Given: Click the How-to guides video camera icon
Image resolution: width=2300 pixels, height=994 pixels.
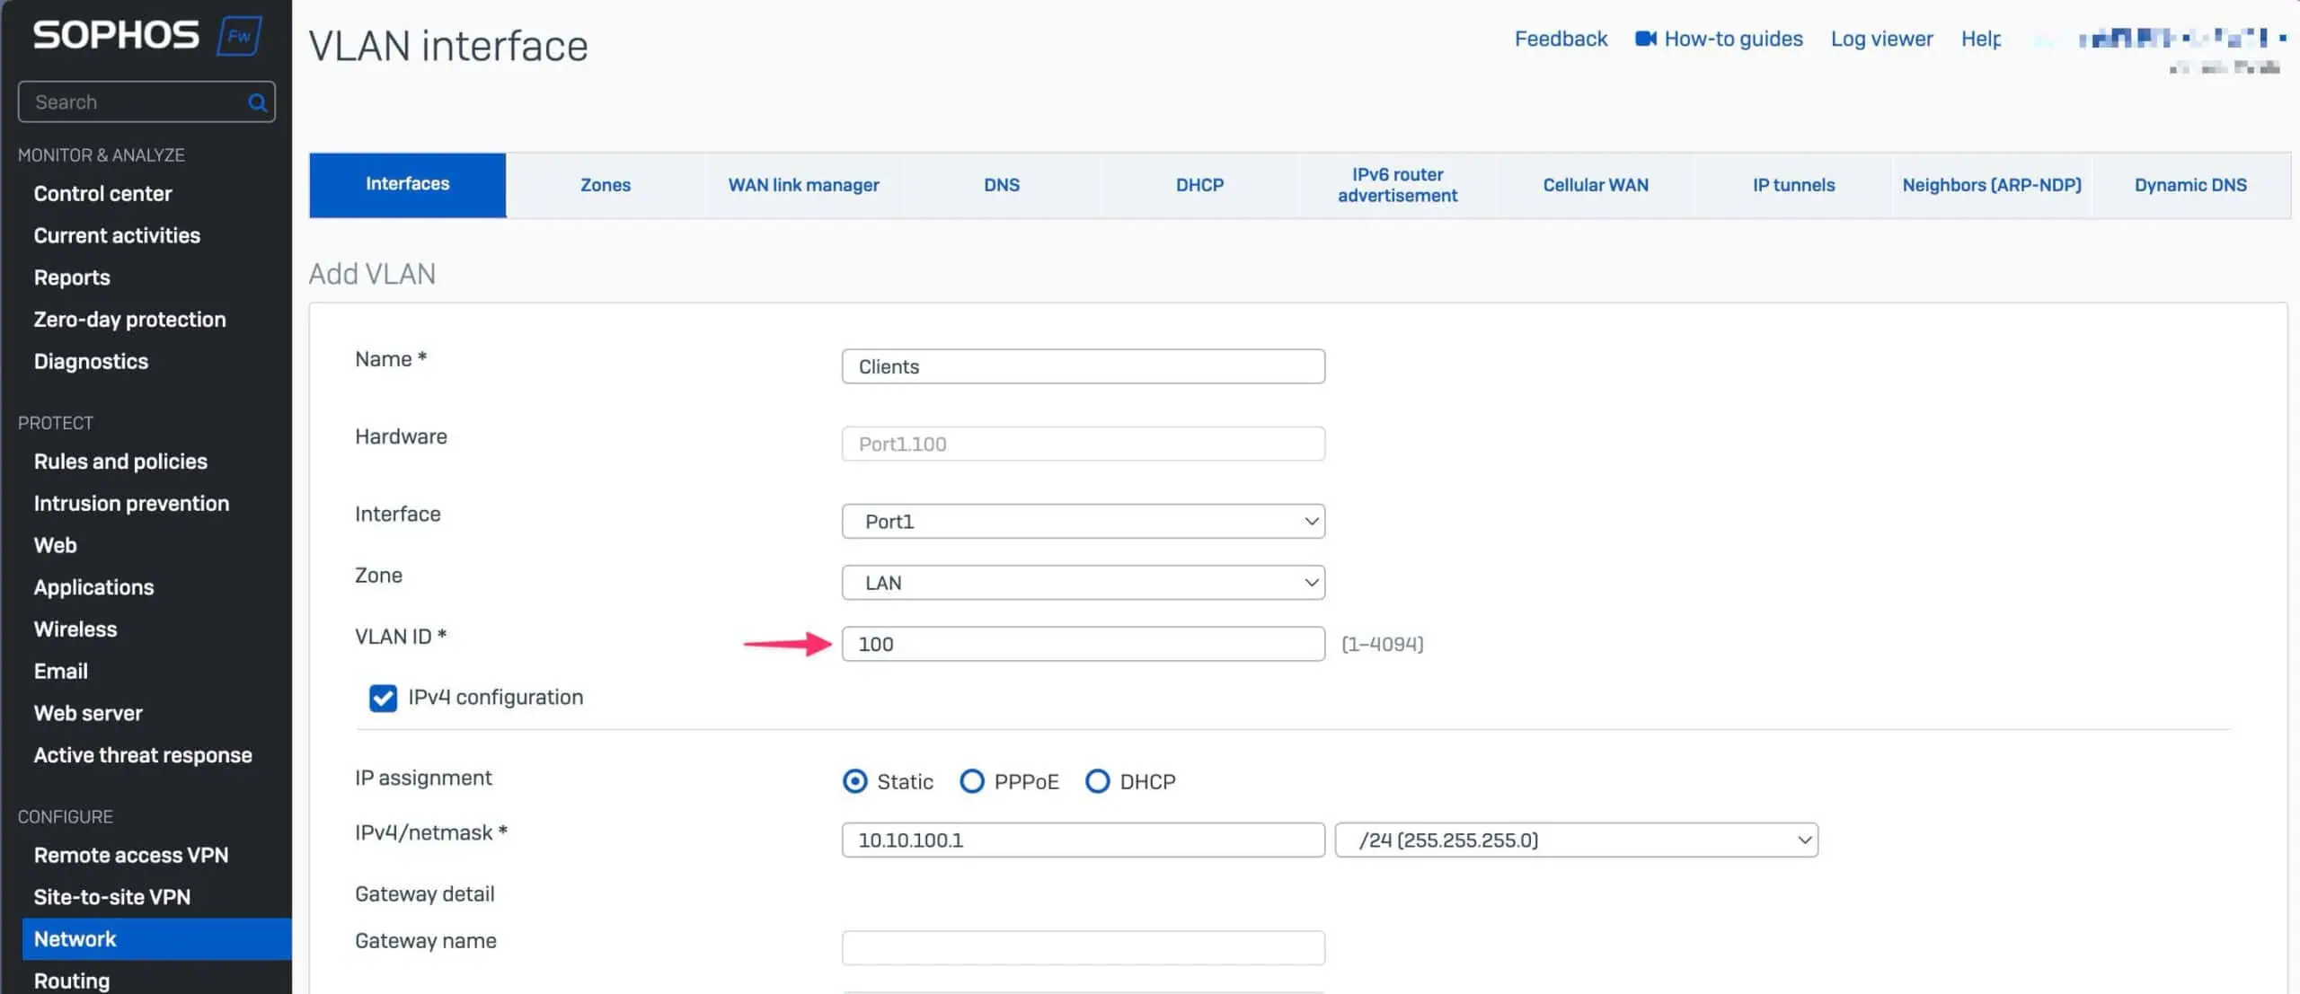Looking at the screenshot, I should [1645, 39].
